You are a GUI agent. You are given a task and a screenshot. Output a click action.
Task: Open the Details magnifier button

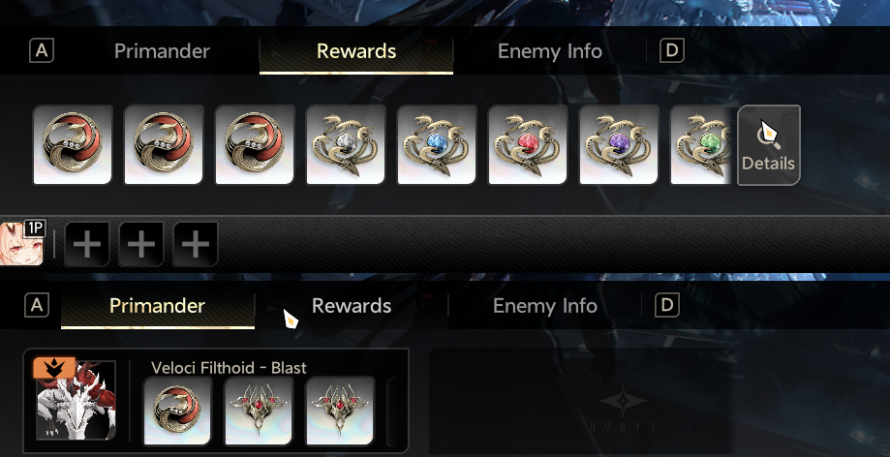tap(769, 145)
